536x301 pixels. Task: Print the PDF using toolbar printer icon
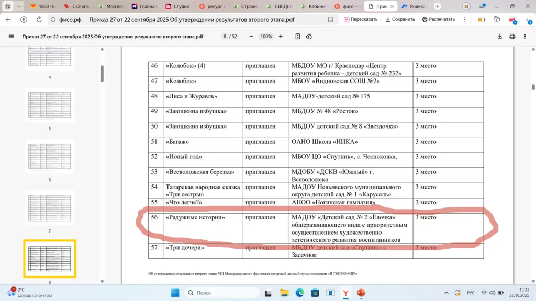pos(512,37)
